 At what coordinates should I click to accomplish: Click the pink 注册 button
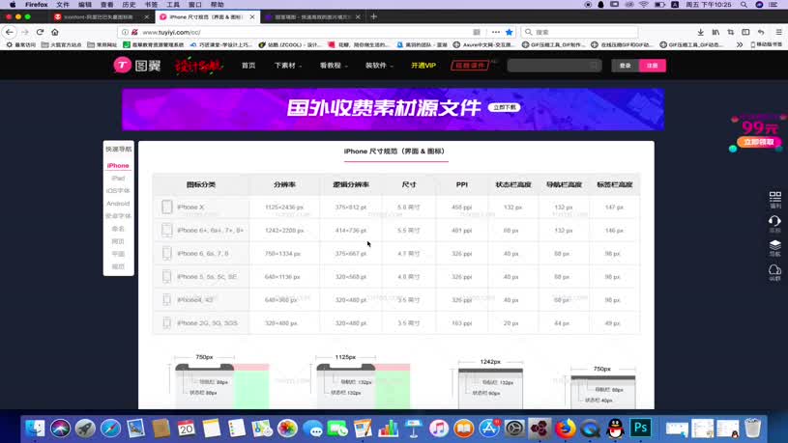click(652, 66)
